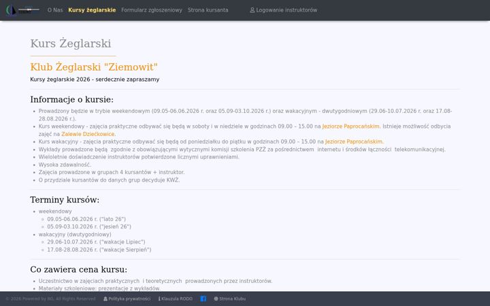Click Kursy żeglarskie 2026 serdecznie zapraszamy text

[95, 80]
